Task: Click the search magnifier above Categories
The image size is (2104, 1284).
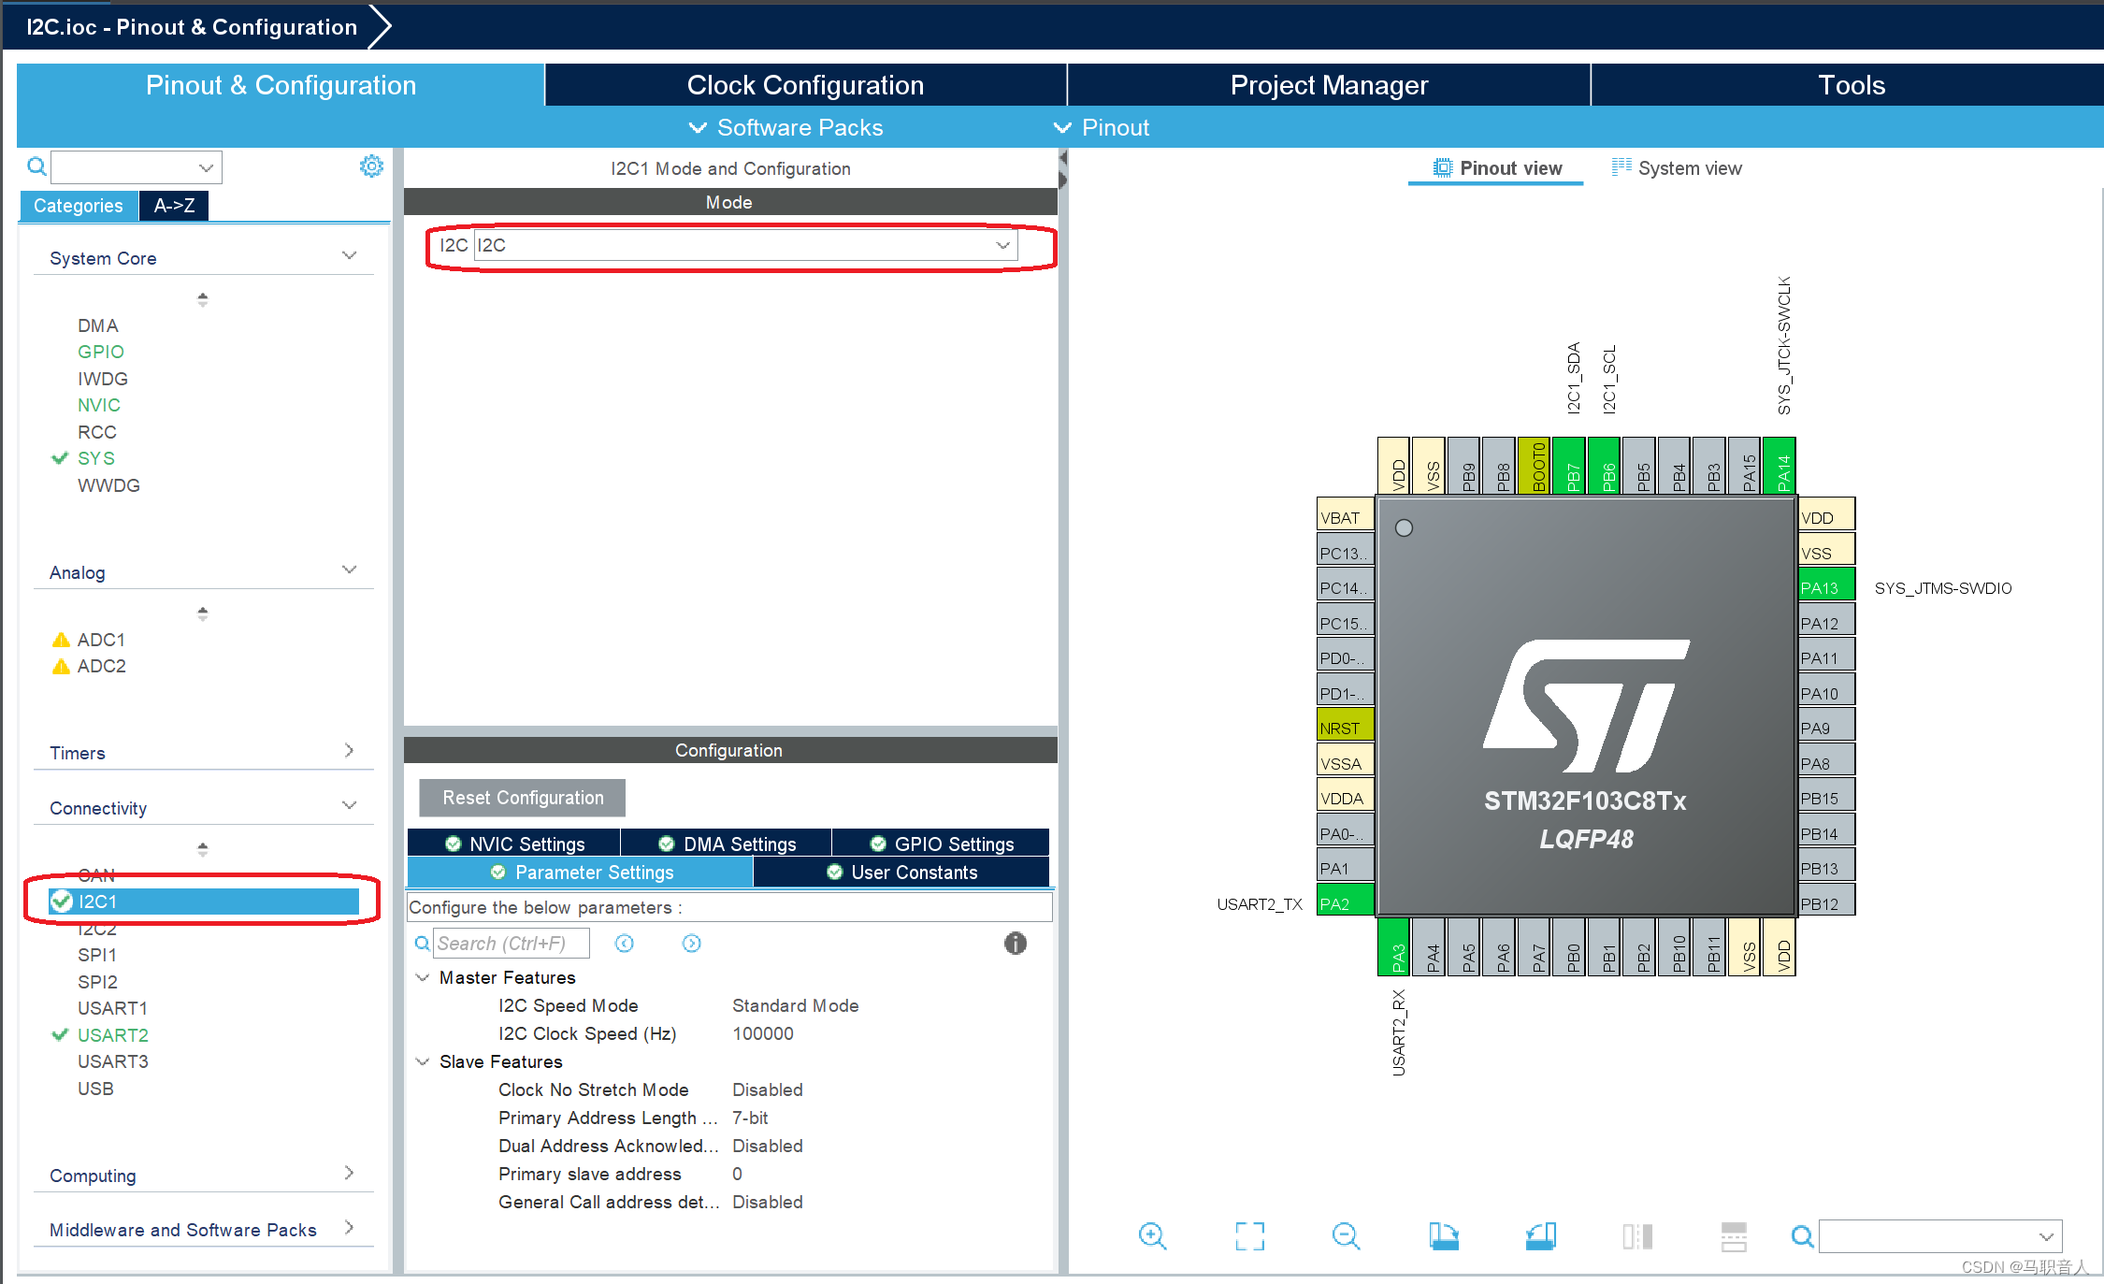Action: click(x=36, y=166)
